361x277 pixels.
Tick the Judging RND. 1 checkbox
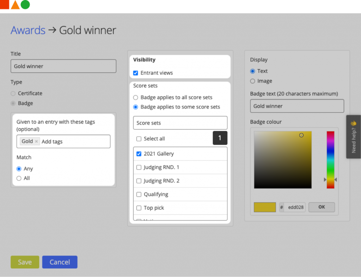pos(139,167)
